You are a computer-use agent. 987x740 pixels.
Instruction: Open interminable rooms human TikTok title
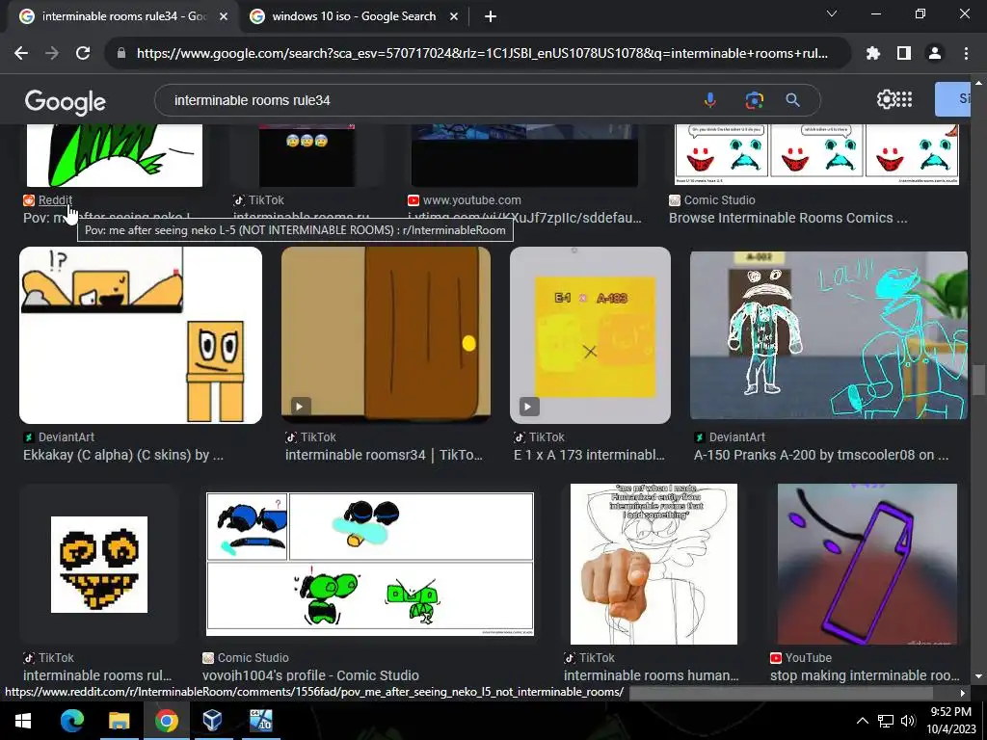point(651,675)
